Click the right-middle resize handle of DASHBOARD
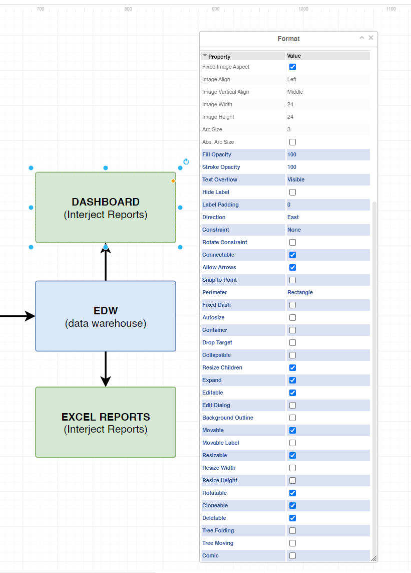Screen dimensions: 411x573 [180, 208]
